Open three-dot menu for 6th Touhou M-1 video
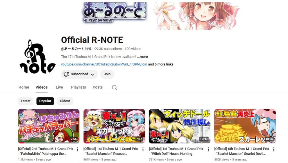 click(274, 149)
